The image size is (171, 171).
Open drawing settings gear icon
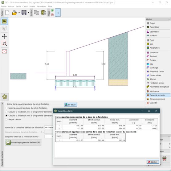tap(5, 97)
